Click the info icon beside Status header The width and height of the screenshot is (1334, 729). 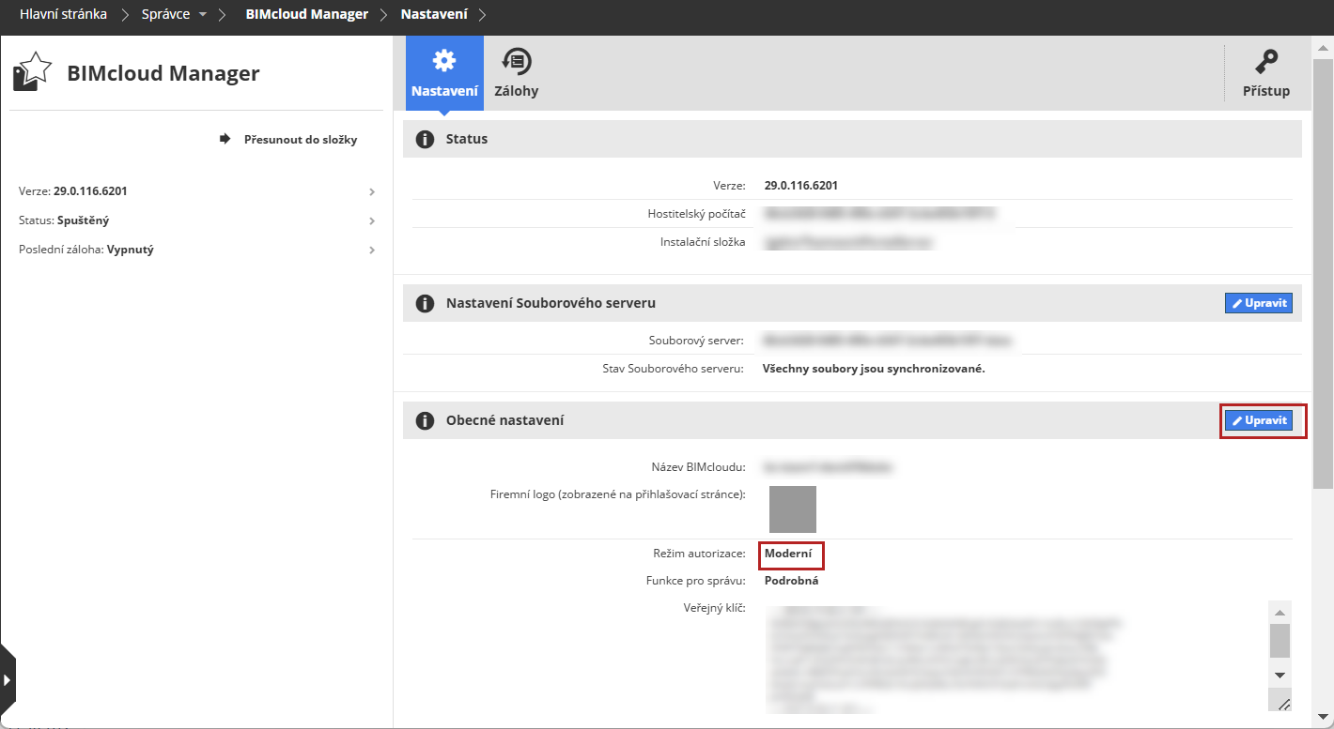[425, 139]
